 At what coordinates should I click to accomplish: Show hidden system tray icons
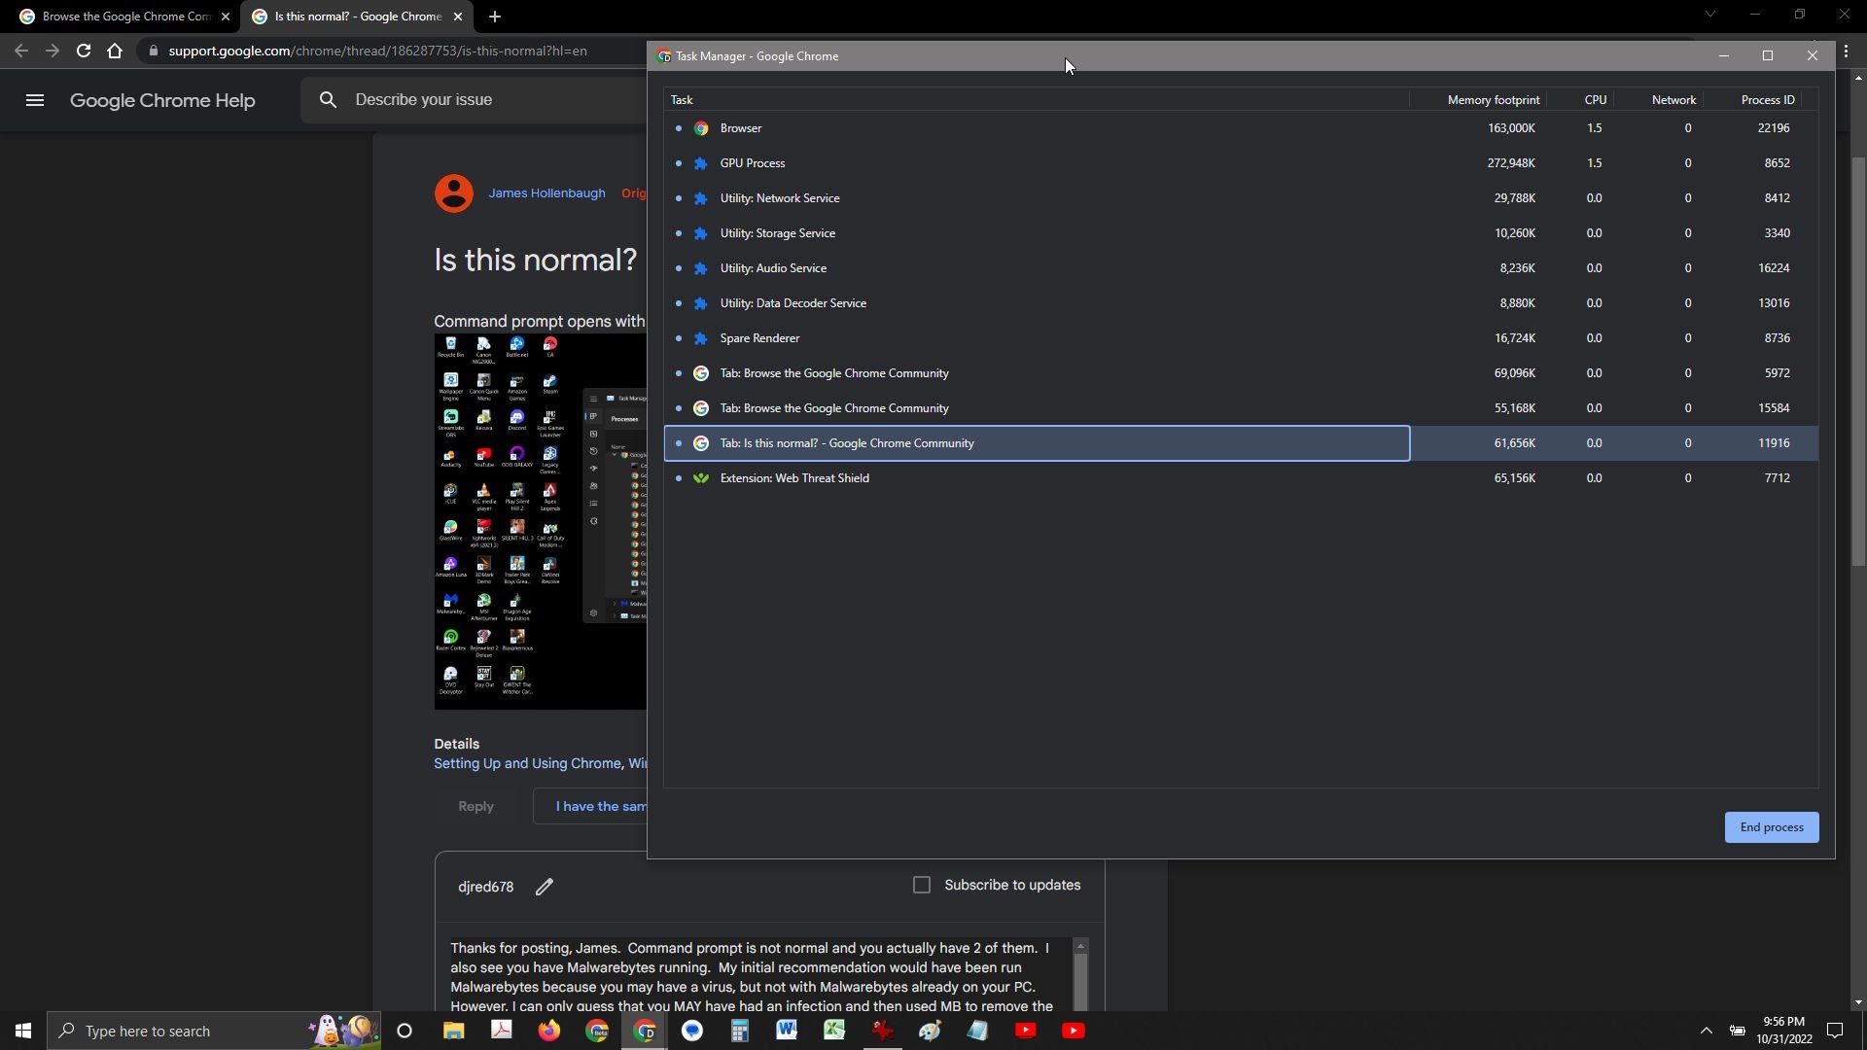click(1706, 1031)
